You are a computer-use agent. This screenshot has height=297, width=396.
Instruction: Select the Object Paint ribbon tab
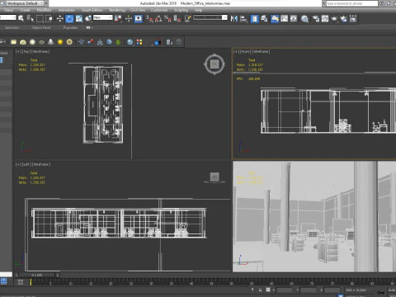click(41, 27)
